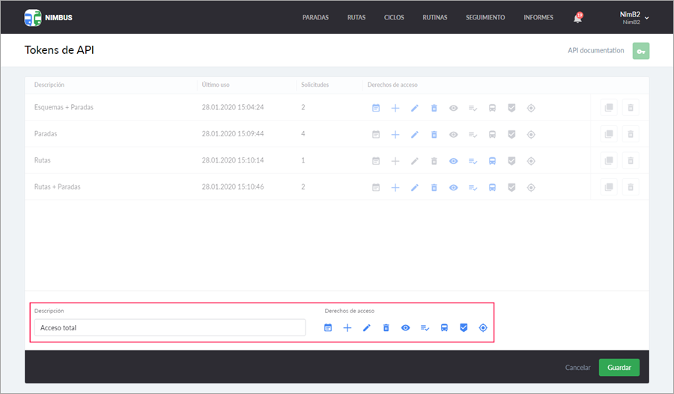Toggle the plus create right for new token

(347, 328)
